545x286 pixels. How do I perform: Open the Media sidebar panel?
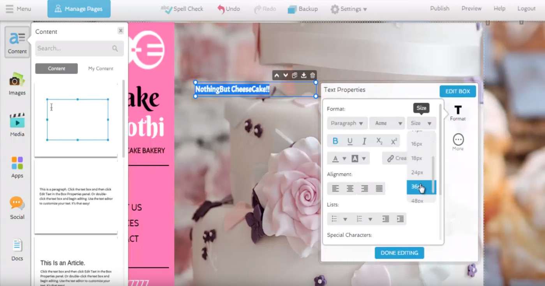tap(17, 125)
